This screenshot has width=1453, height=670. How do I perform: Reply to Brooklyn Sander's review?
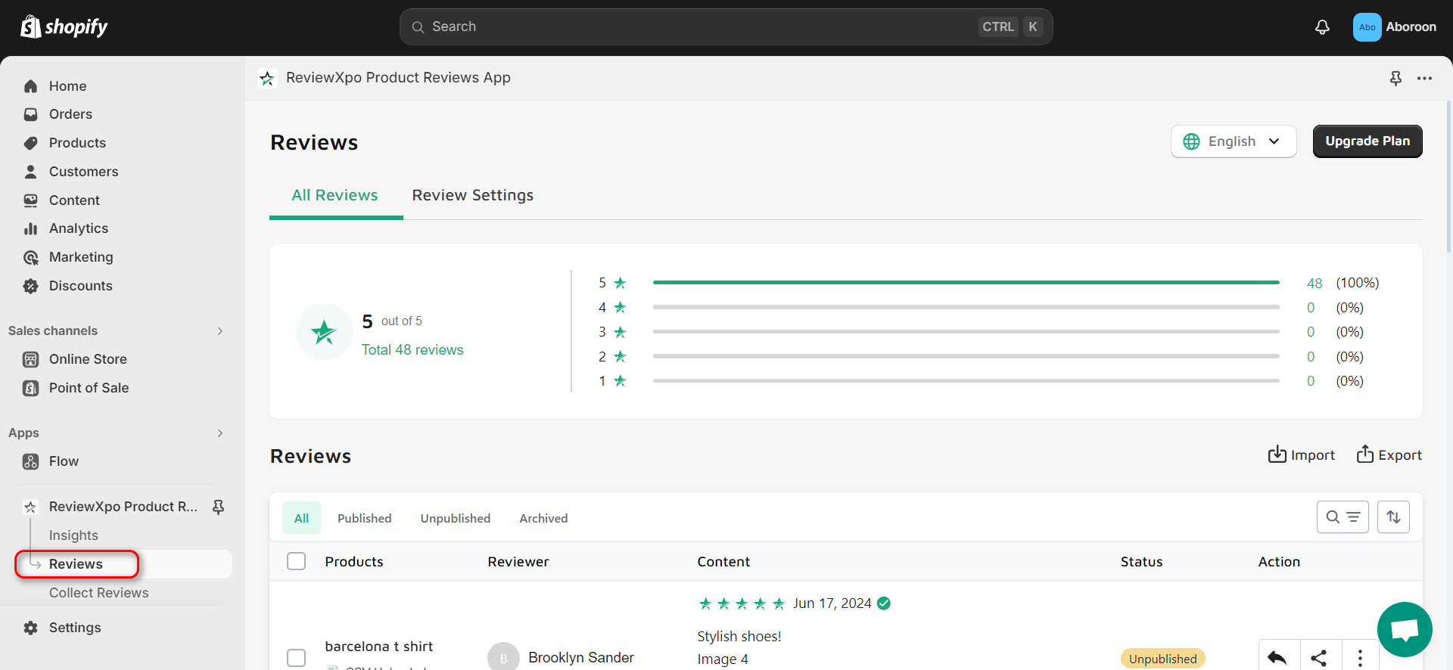(1279, 658)
